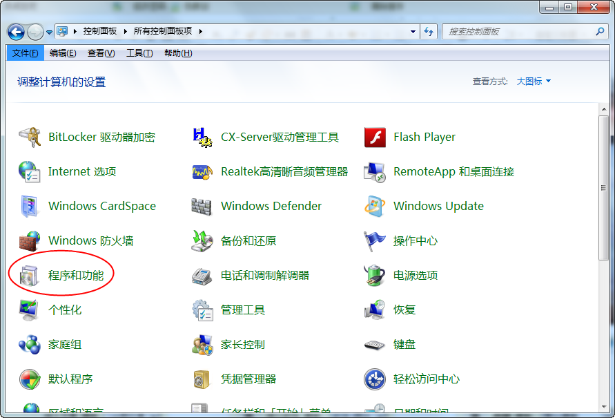Click the 电话和调制解调器 phone icon
615x418 pixels.
click(x=202, y=275)
